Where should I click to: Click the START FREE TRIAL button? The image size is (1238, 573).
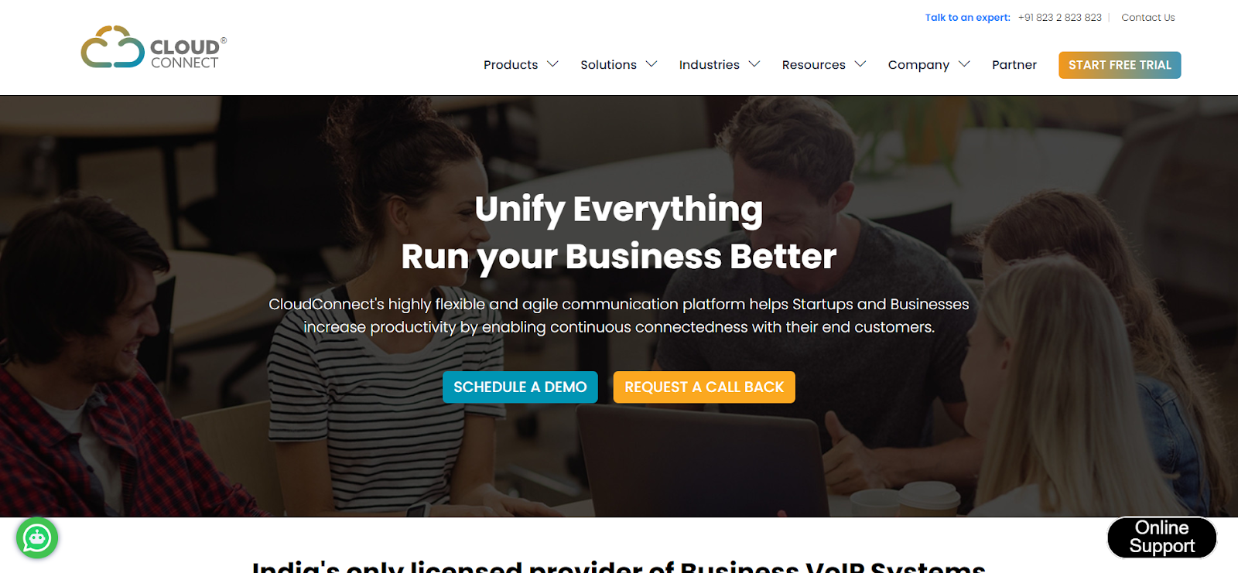point(1120,65)
